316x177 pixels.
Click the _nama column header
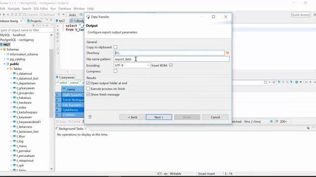[73, 89]
